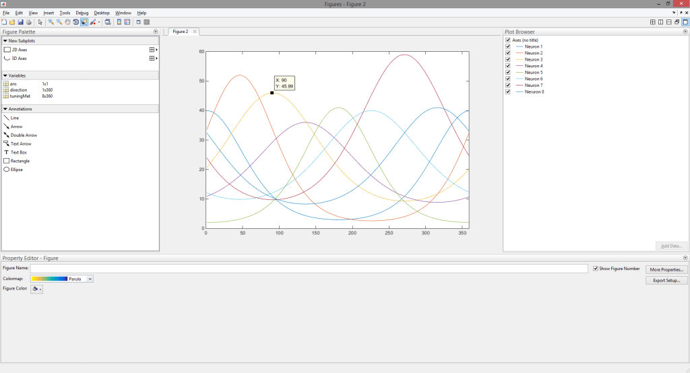This screenshot has width=690, height=373.
Task: Uncheck the Neuron 3 visibility checkbox
Action: click(508, 59)
